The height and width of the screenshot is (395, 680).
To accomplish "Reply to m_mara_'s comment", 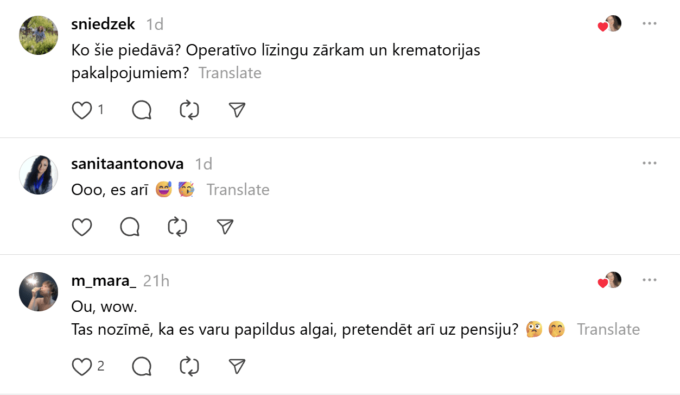I will click(x=142, y=367).
